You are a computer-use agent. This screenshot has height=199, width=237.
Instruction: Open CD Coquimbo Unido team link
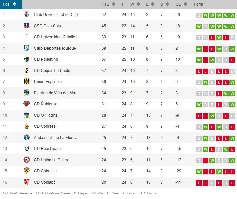(x=52, y=71)
